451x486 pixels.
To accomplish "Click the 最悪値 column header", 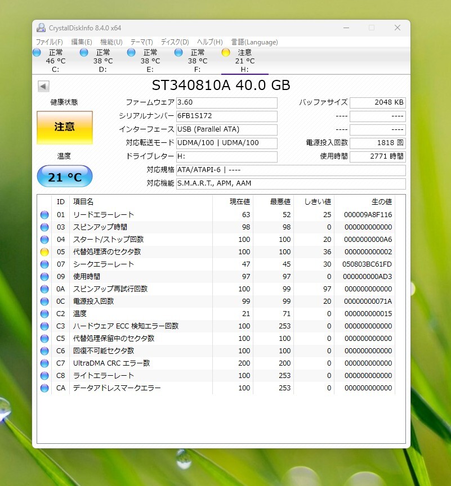I will coord(274,202).
